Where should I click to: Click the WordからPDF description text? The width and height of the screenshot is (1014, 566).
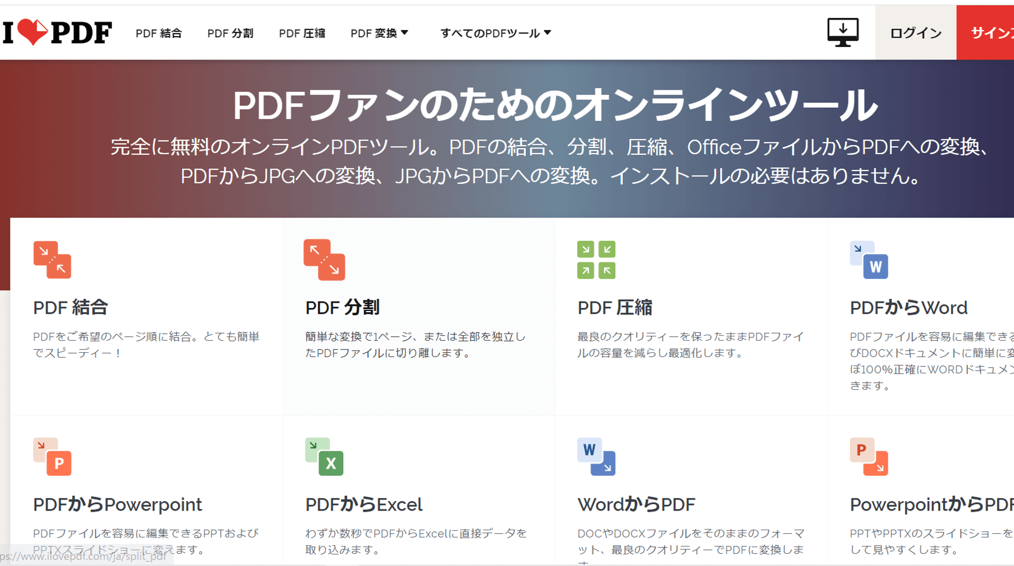tap(691, 546)
